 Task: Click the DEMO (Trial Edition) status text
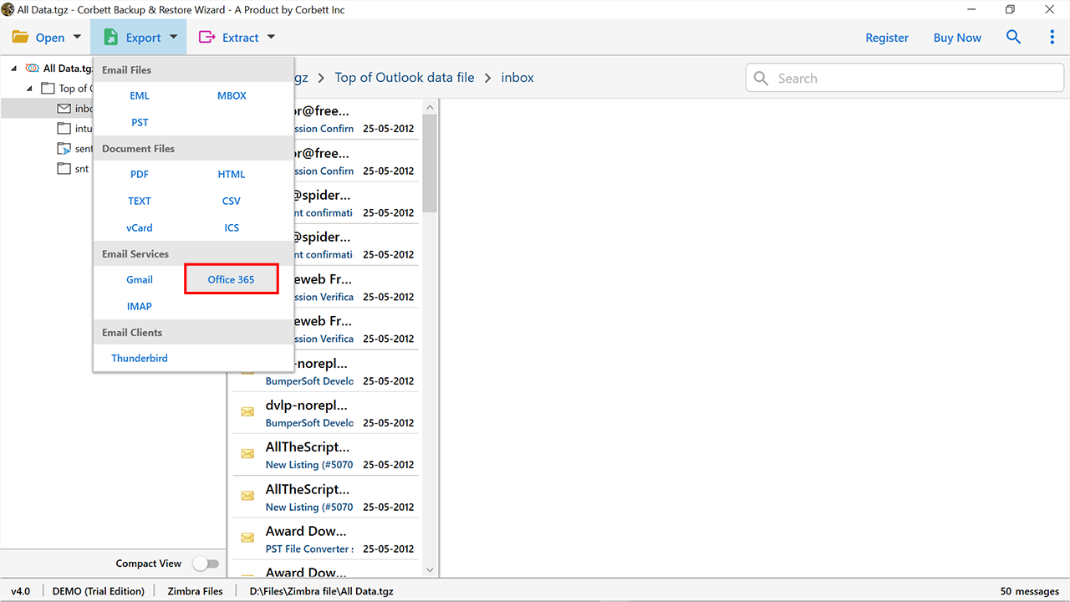coord(98,591)
